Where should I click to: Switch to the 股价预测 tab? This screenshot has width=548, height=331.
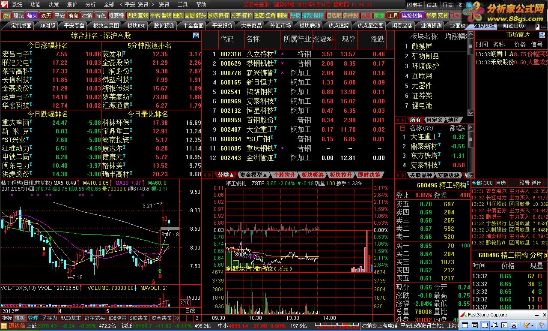pyautogui.click(x=164, y=26)
